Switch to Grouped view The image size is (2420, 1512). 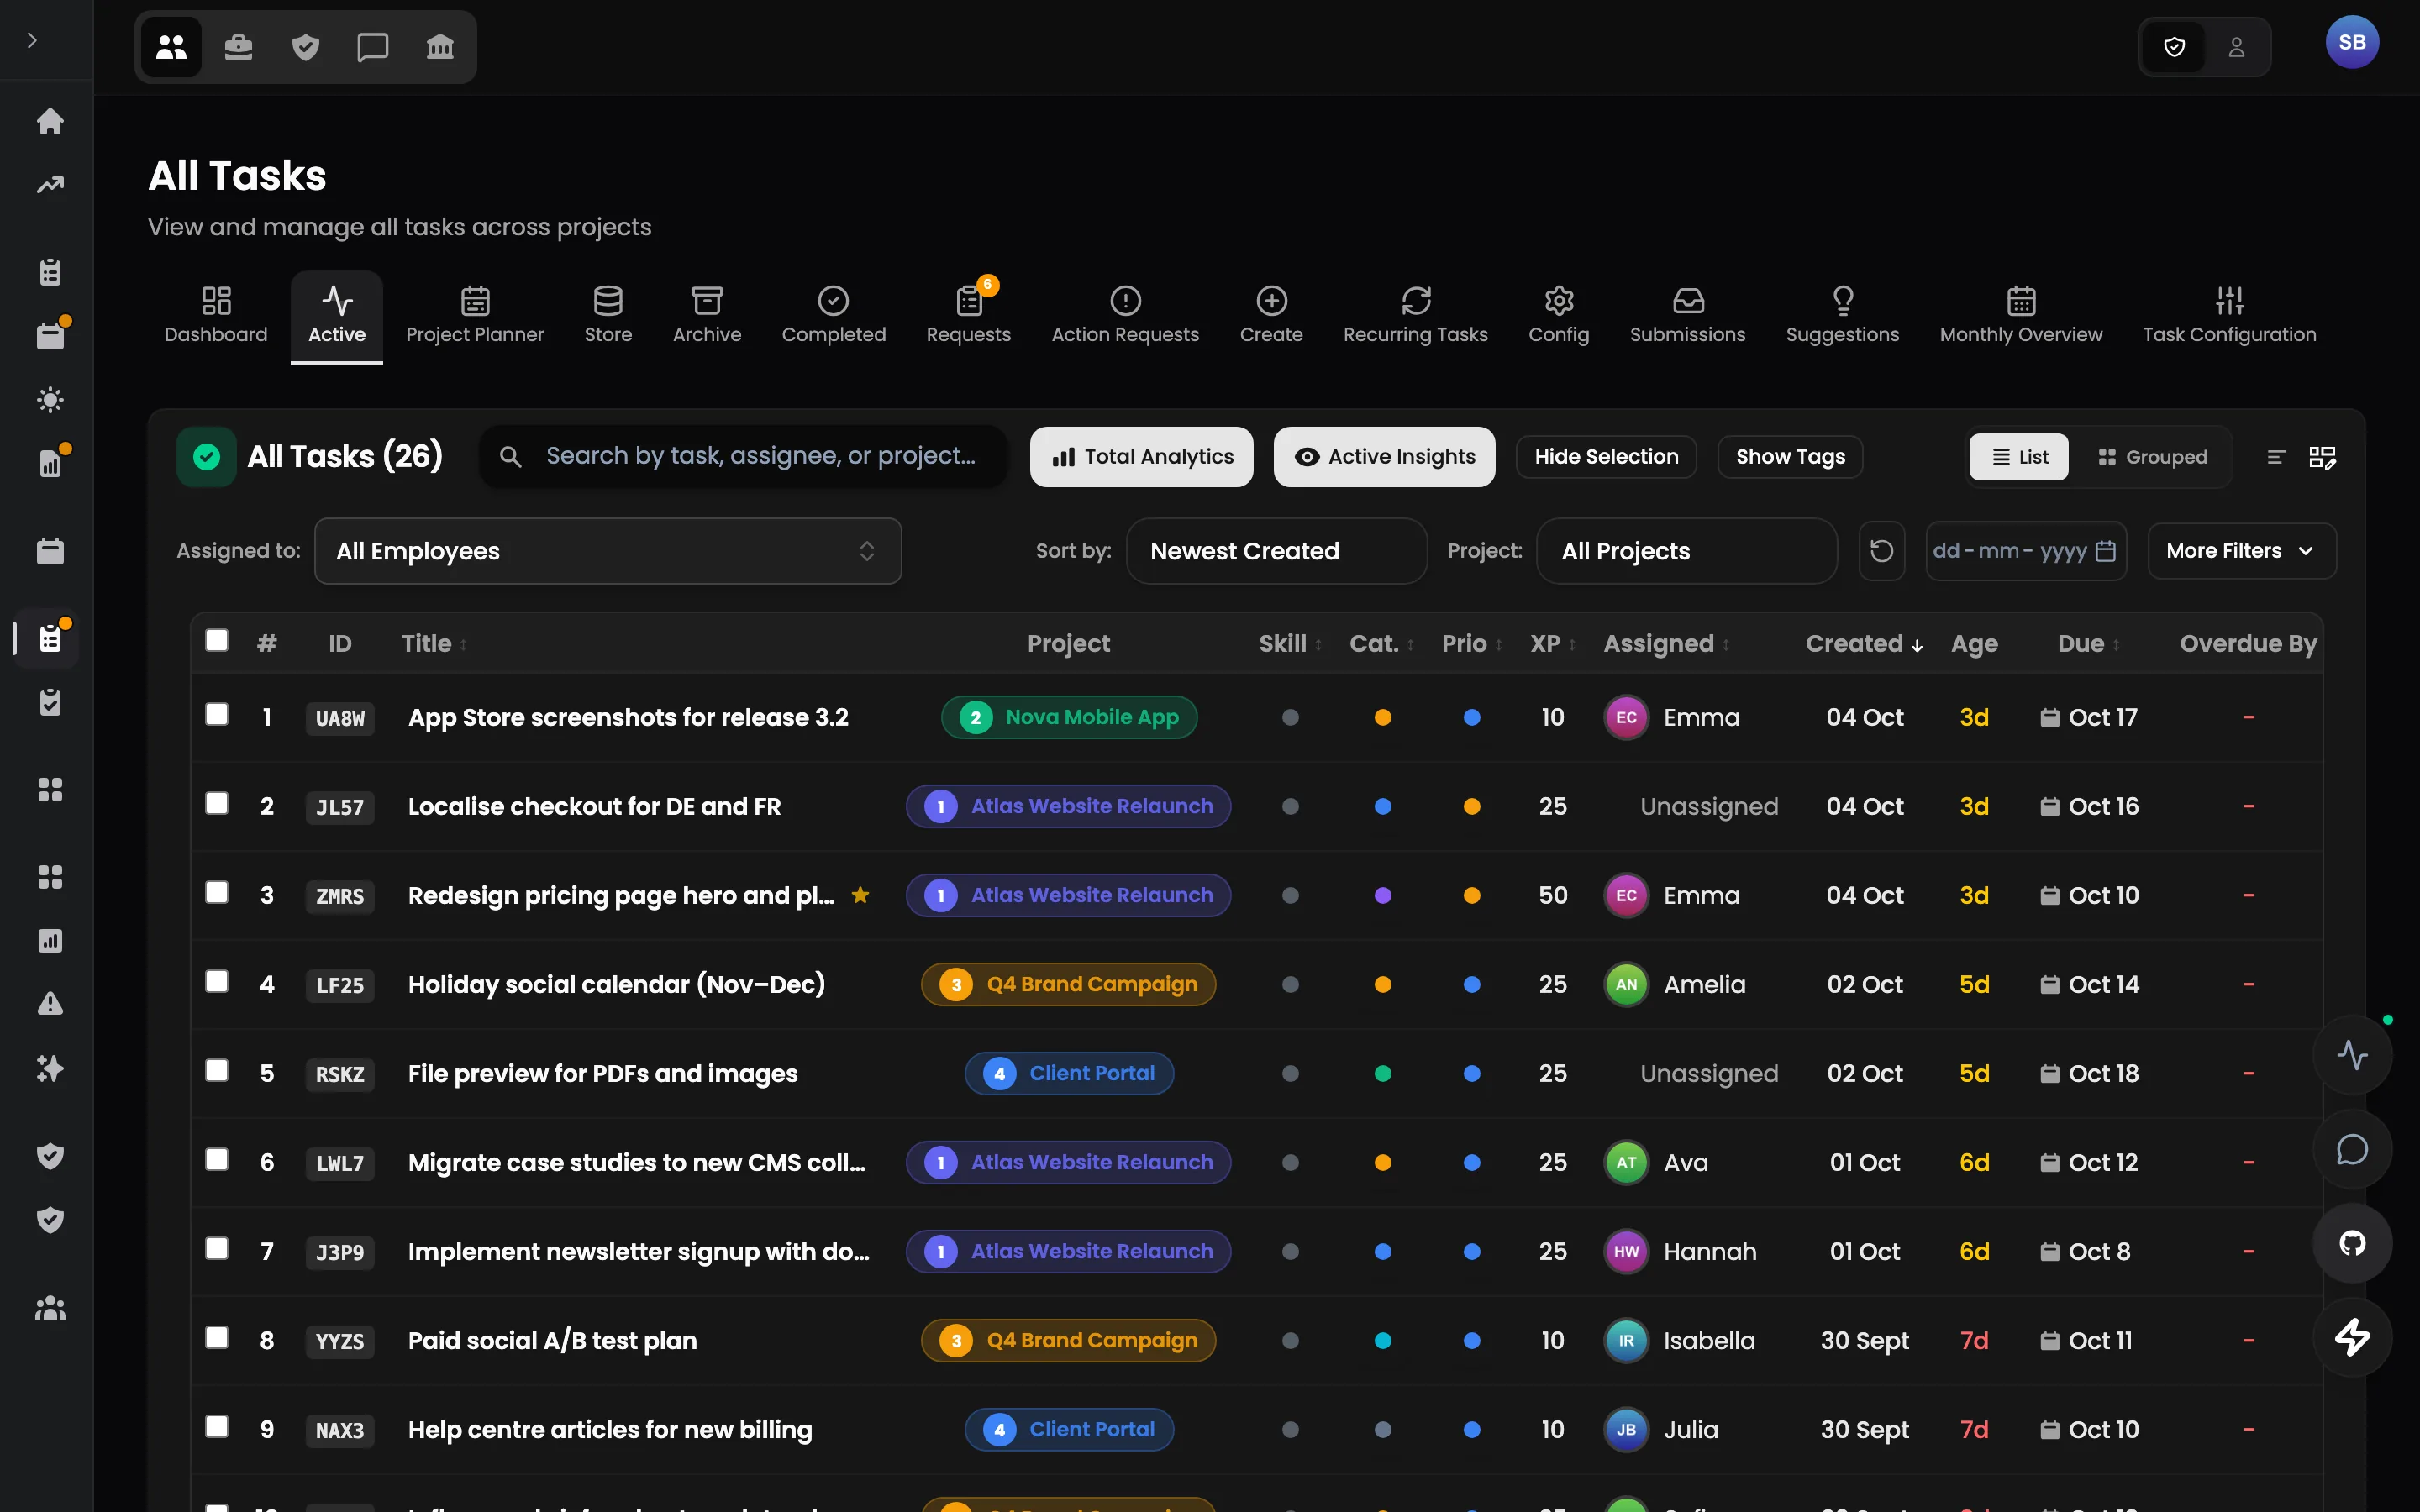pyautogui.click(x=2151, y=457)
